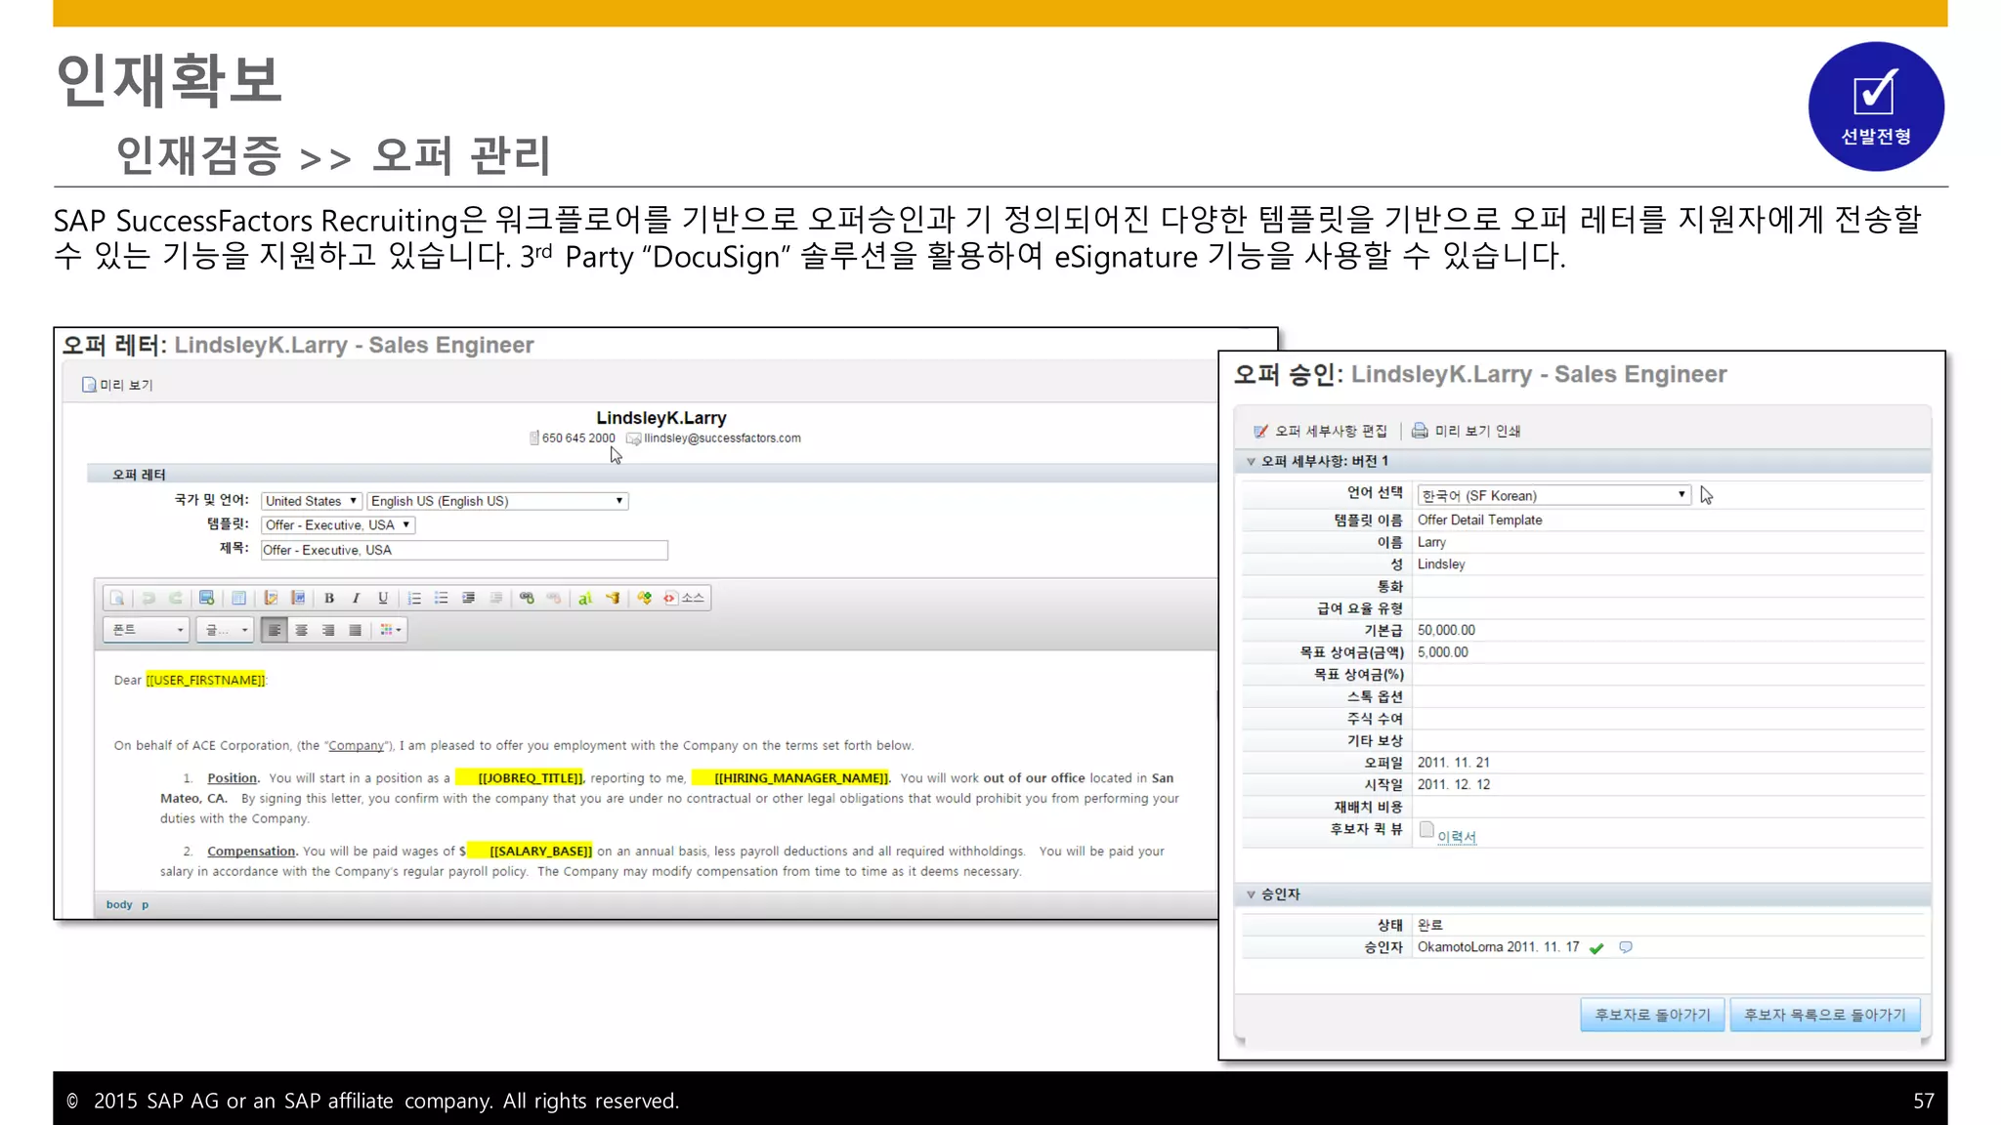Click the [[SALARY_BASE]] token
Screen dimensions: 2001x1125
click(x=540, y=852)
